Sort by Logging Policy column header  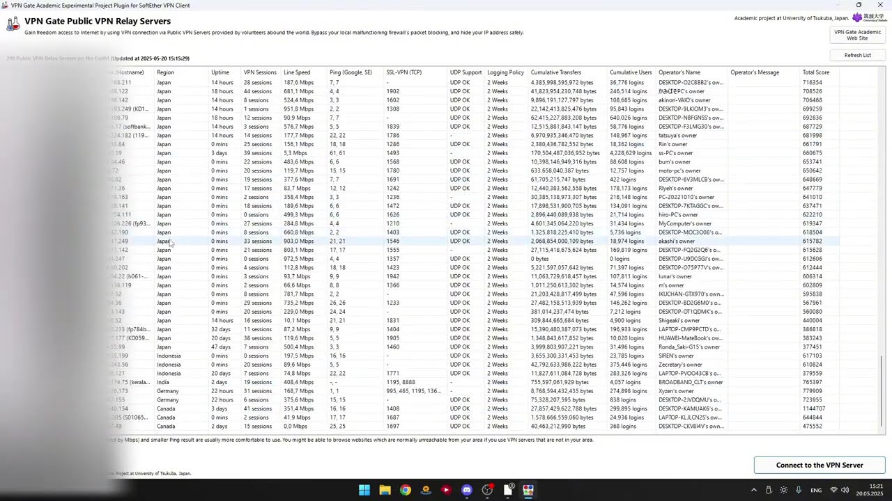coord(507,72)
